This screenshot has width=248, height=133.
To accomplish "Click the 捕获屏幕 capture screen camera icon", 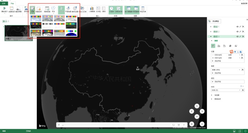I will tap(18, 8).
